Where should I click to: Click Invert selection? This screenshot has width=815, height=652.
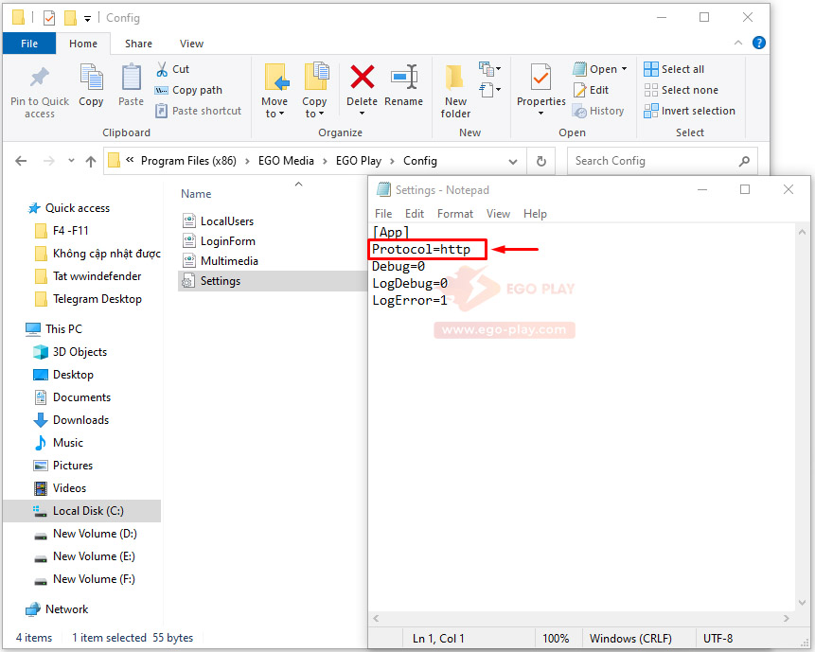pyautogui.click(x=689, y=111)
